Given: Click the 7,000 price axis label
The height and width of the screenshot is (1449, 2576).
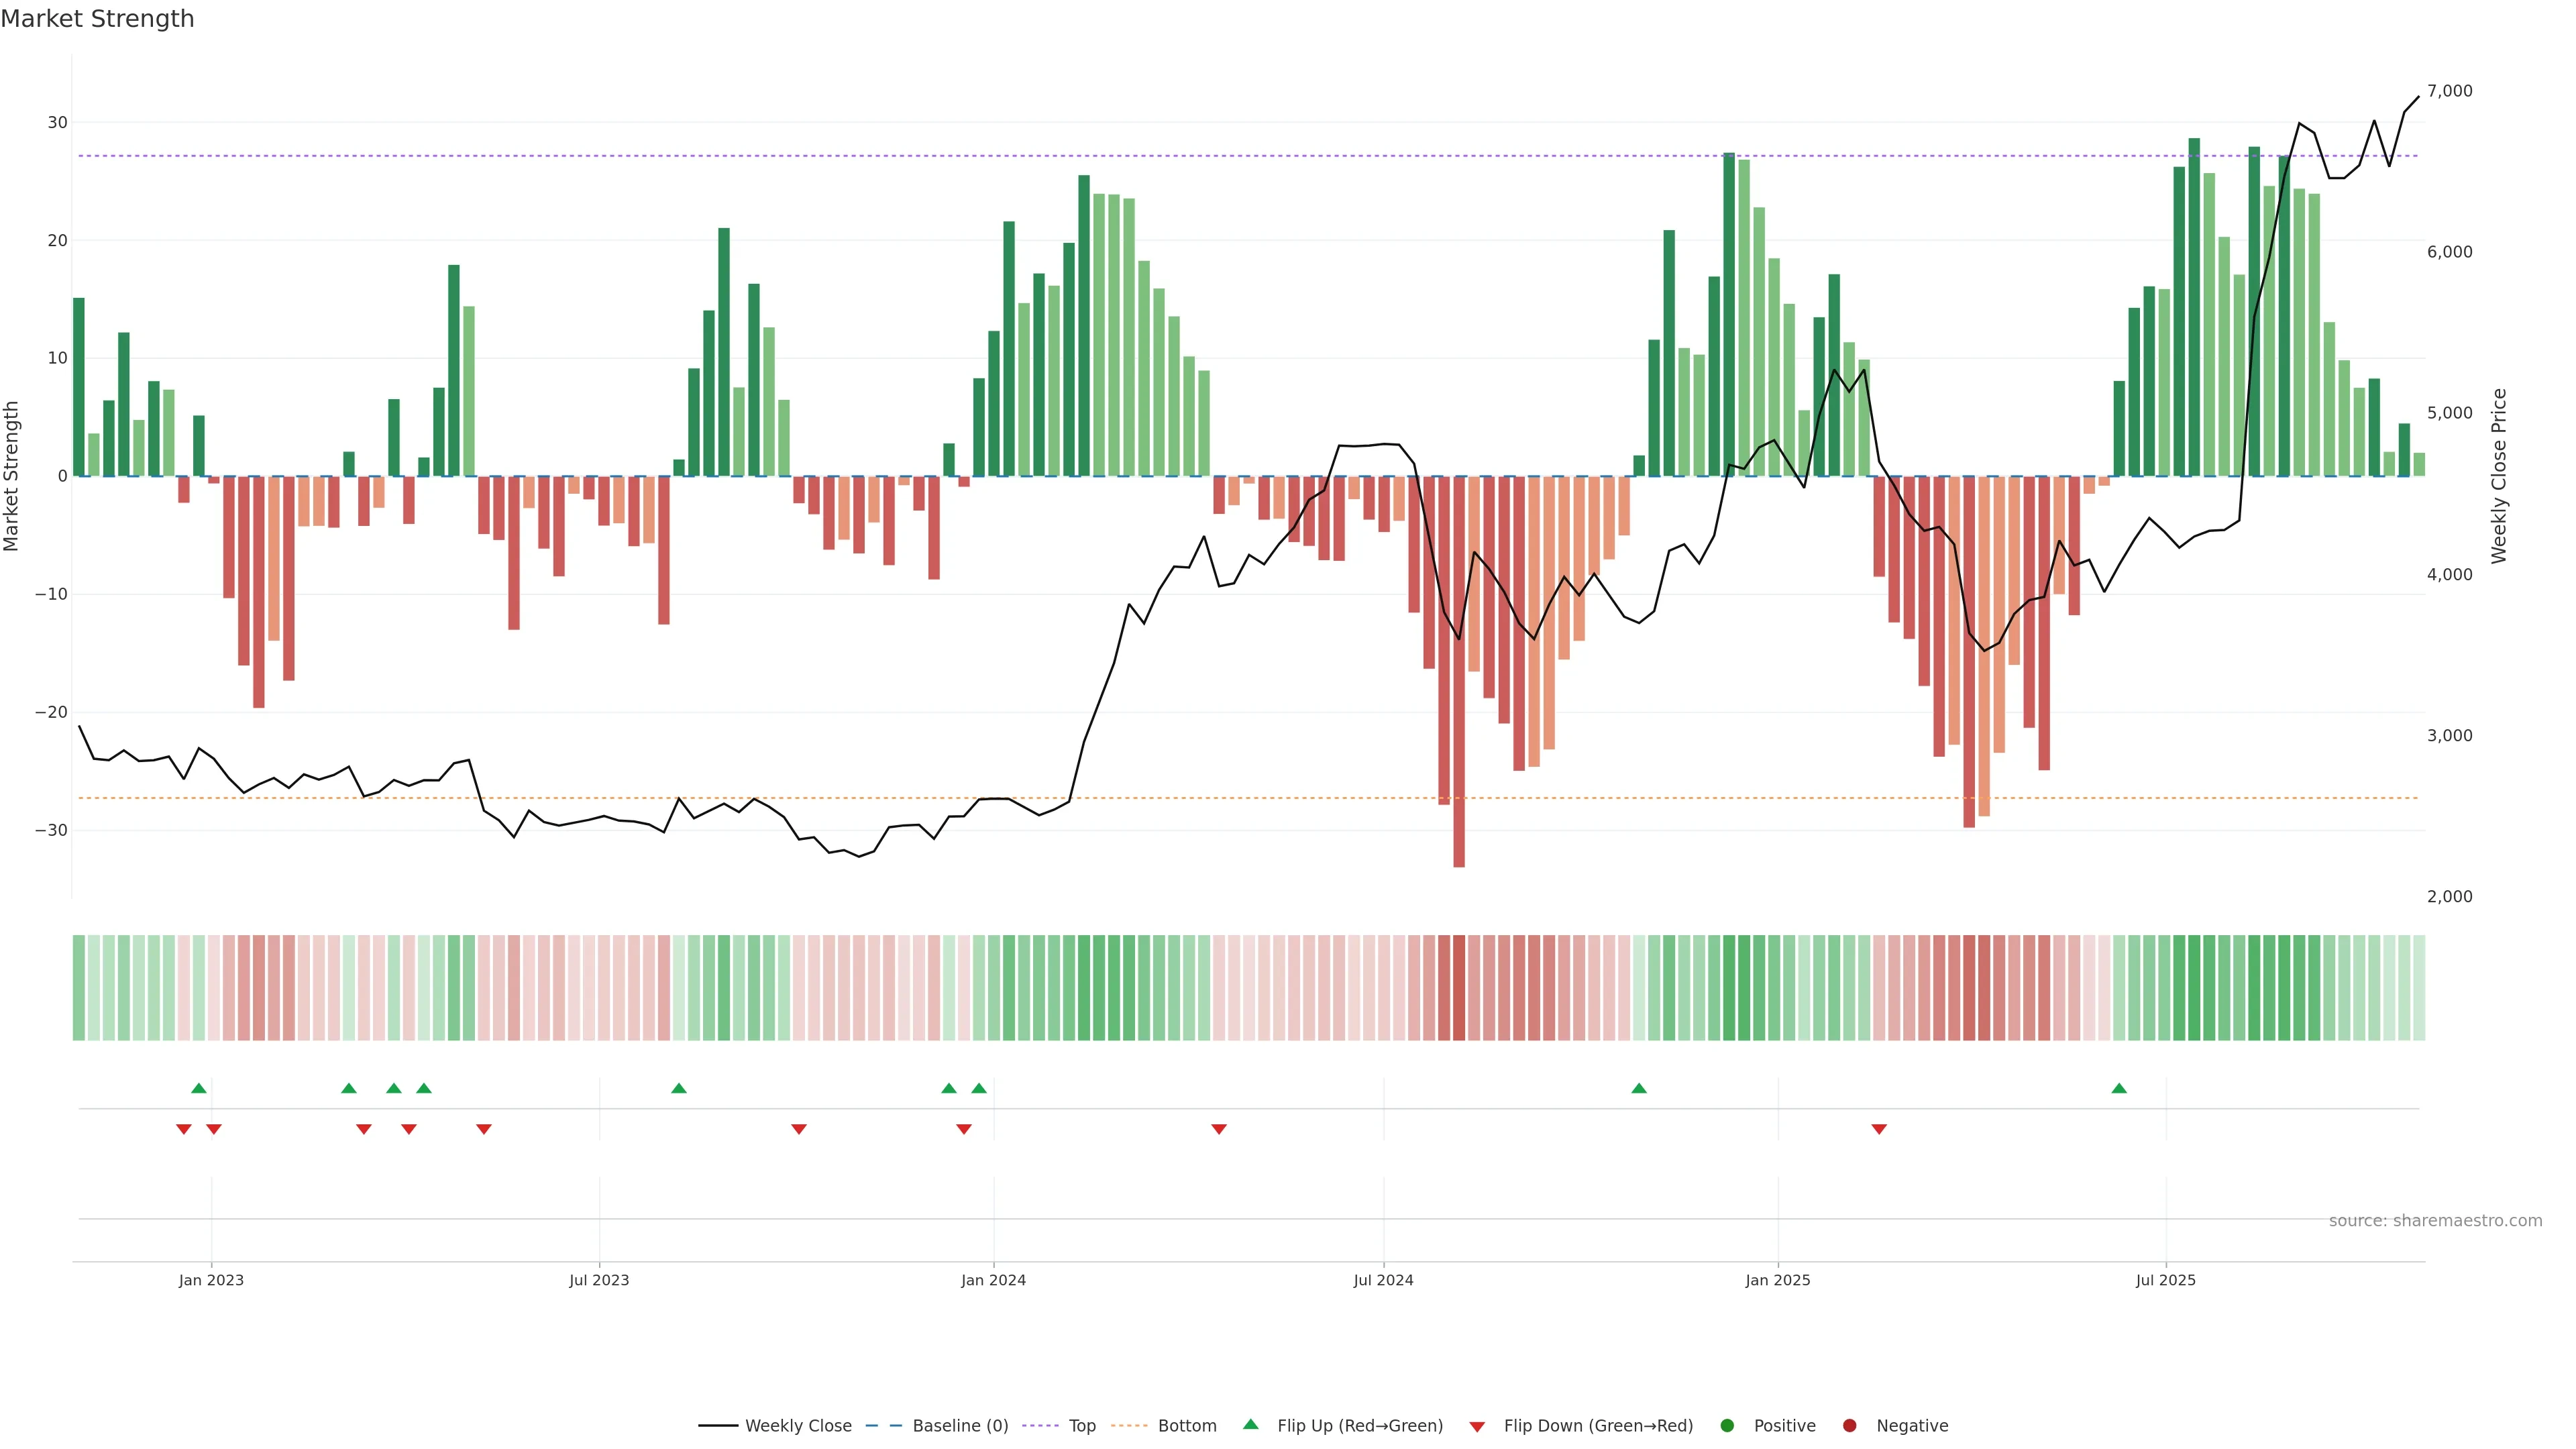Looking at the screenshot, I should (2449, 91).
